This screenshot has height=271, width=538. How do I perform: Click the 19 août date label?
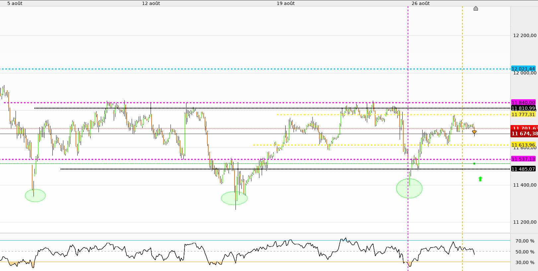[x=286, y=3]
